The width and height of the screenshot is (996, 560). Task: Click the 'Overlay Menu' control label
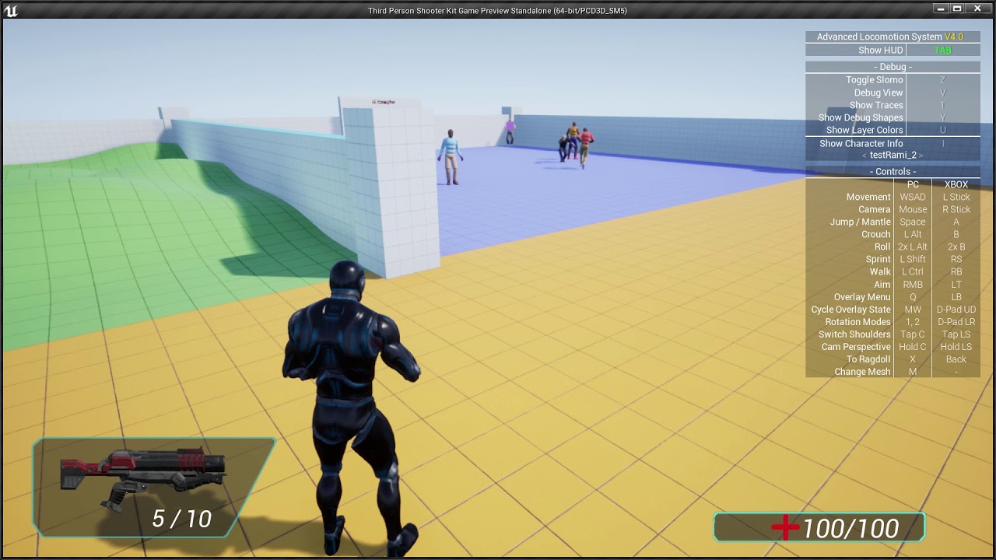(862, 296)
